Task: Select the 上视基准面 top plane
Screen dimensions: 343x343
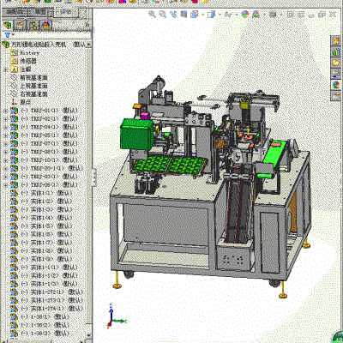Action: pos(29,86)
